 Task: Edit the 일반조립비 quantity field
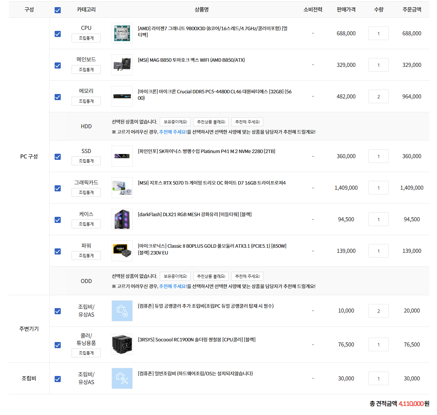pyautogui.click(x=379, y=378)
